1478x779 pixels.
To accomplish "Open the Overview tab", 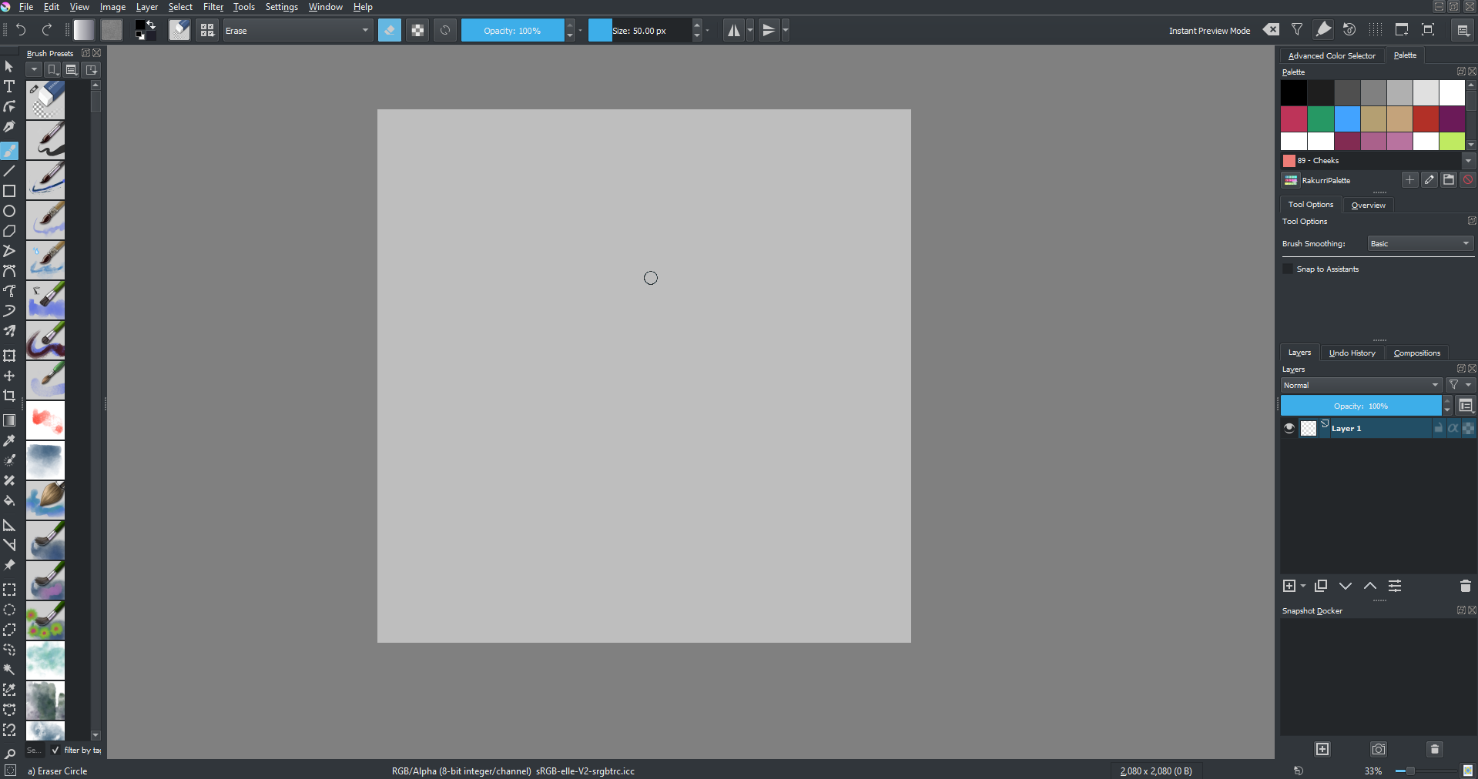I will tap(1368, 206).
